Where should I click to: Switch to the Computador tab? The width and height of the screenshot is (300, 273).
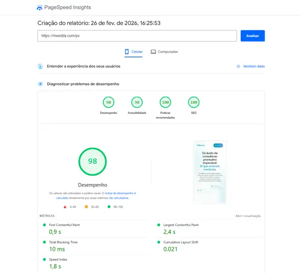pos(165,52)
